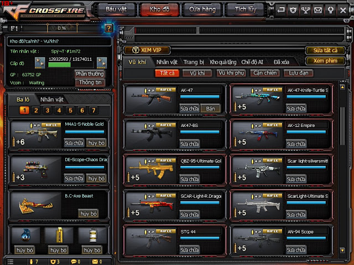Screen dimensions: 354x265
Task: Switch to the Vũ khí inventory tab
Action: tap(138, 62)
